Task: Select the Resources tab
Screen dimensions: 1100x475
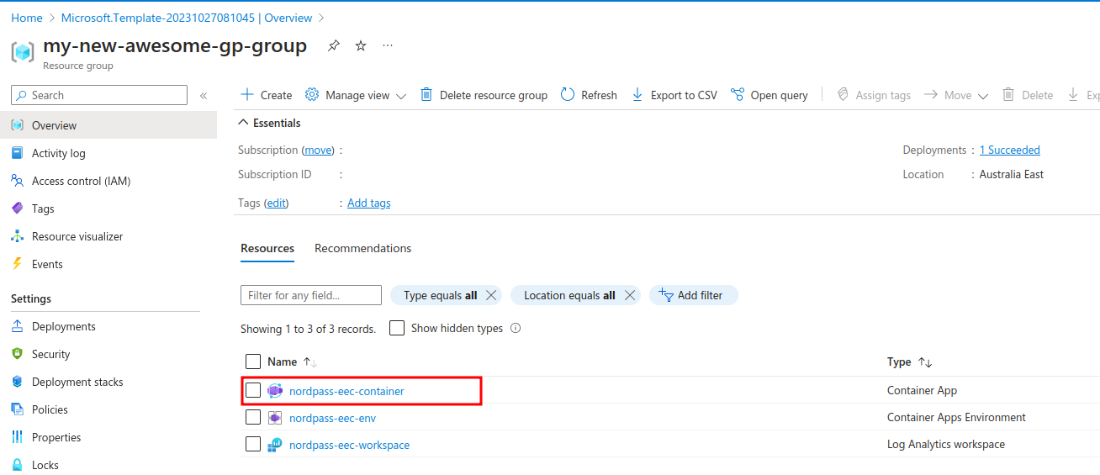Action: coord(267,248)
